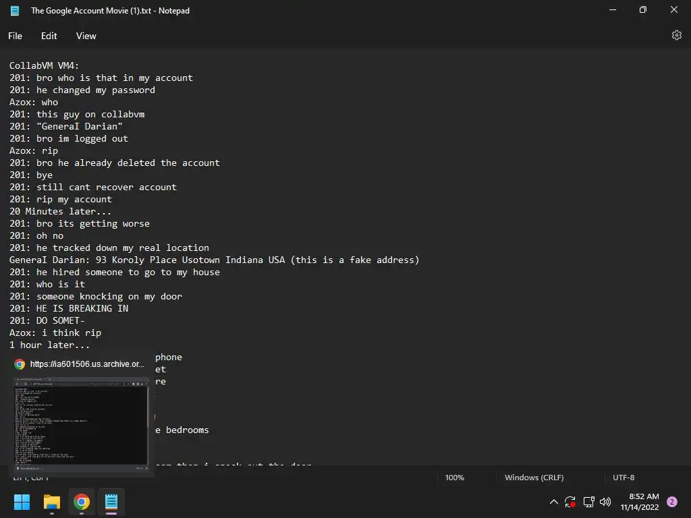The image size is (691, 518).
Task: Click line 'bro he already deleted the account'
Action: pos(128,163)
